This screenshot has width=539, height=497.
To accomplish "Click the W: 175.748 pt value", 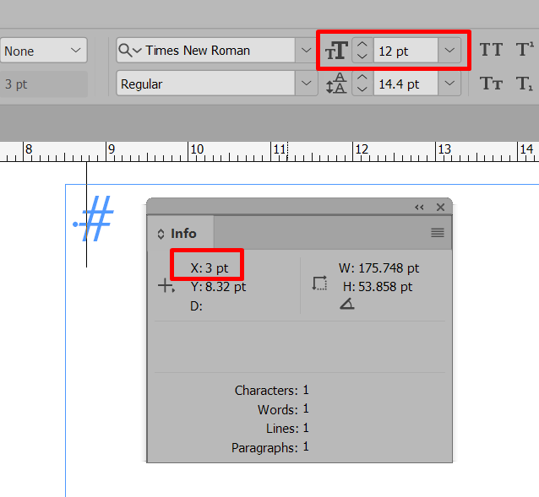I will coord(378,268).
